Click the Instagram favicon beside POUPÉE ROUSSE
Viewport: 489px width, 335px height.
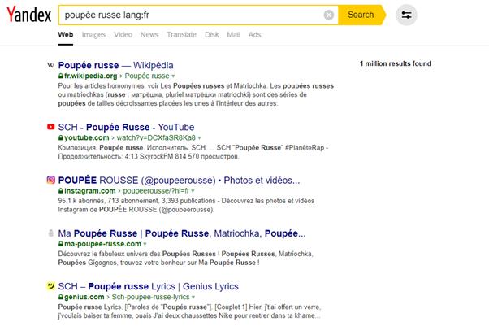point(50,180)
